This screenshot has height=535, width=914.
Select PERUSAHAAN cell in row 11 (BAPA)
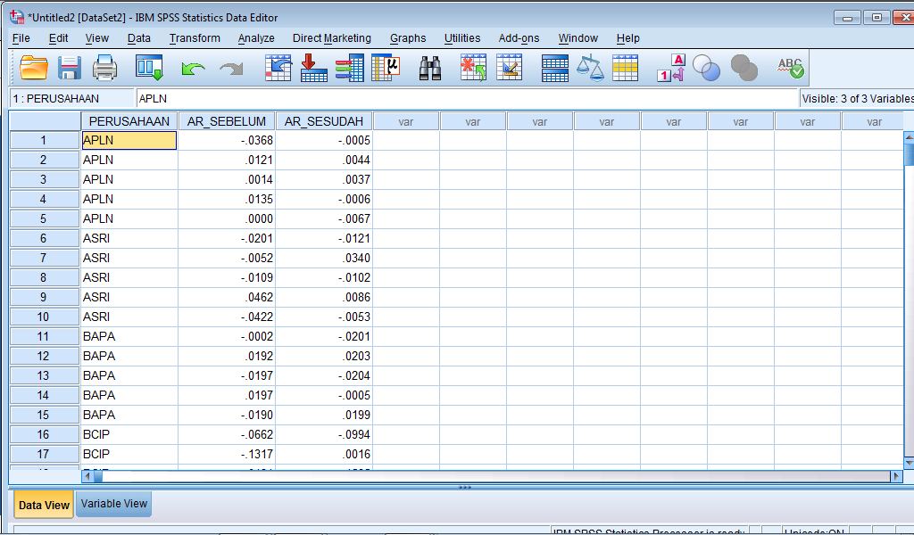click(x=129, y=336)
